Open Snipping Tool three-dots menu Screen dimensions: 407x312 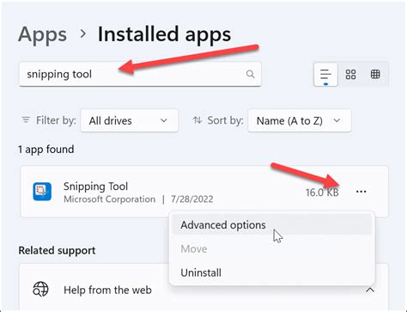point(361,192)
